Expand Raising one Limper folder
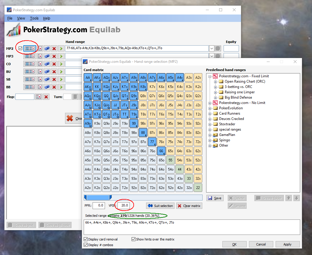This screenshot has width=312, height=255. coord(215,92)
